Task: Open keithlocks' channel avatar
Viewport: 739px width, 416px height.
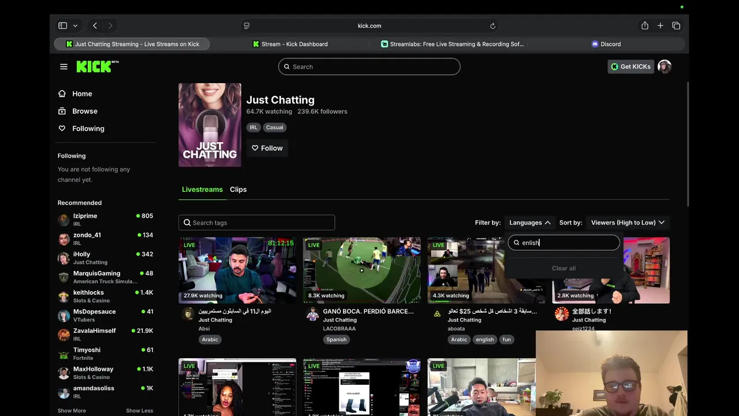Action: (x=64, y=296)
